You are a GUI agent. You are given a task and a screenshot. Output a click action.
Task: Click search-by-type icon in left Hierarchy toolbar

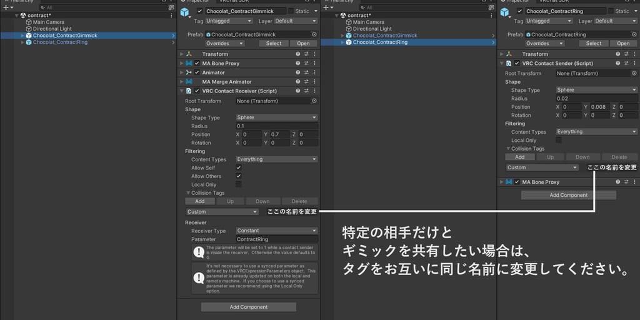171,7
